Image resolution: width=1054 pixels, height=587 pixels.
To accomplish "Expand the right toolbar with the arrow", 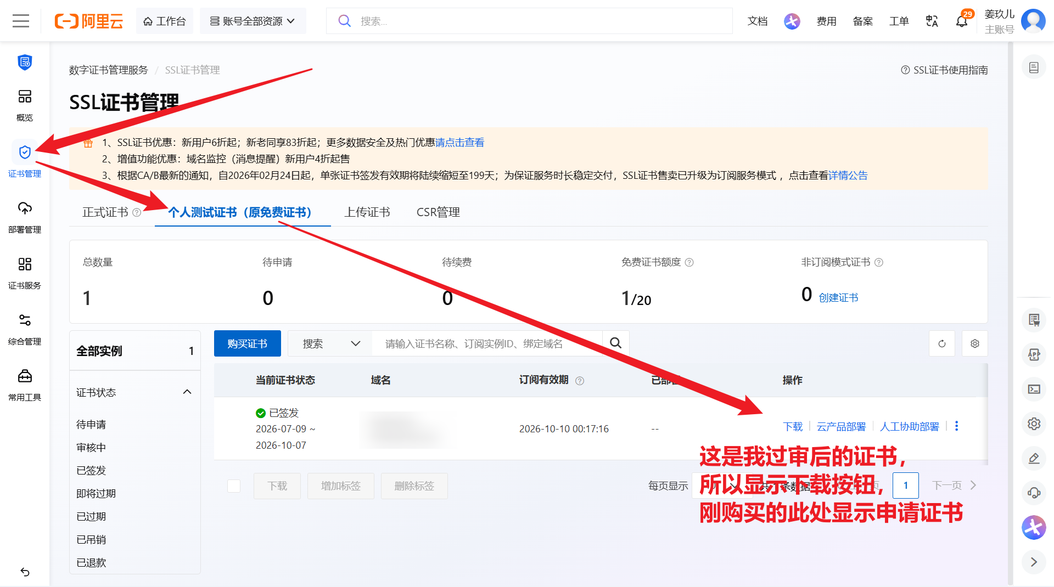I will click(x=1034, y=562).
